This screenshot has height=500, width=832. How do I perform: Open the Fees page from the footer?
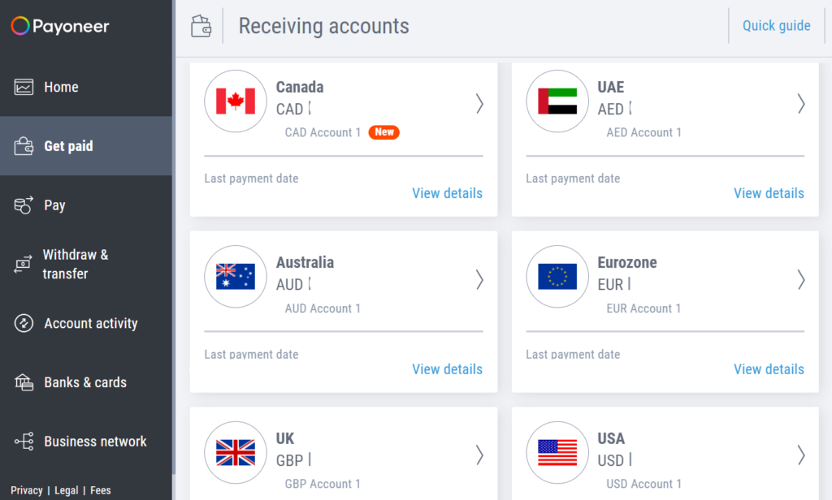click(x=100, y=490)
